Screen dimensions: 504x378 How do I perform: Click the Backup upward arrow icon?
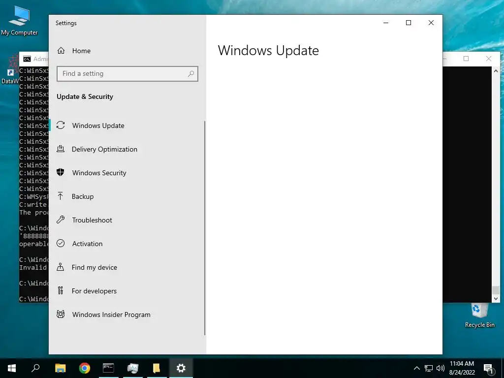click(60, 196)
